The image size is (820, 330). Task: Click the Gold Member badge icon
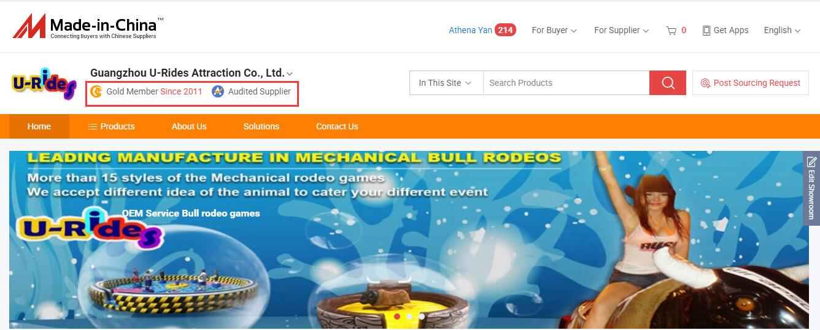[96, 91]
